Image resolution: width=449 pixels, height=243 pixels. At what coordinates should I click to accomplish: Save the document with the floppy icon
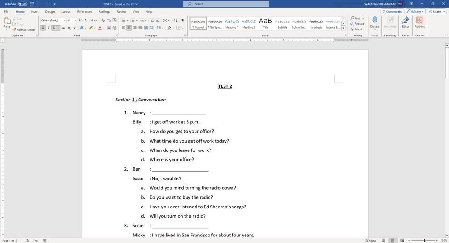point(32,4)
